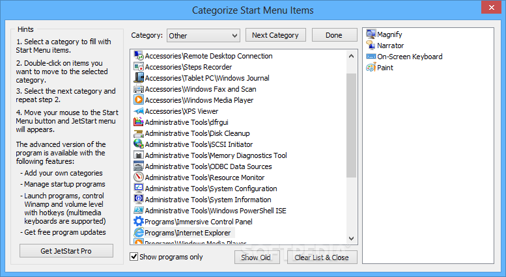Select Narrator text in the right list
Image resolution: width=506 pixels, height=277 pixels.
(x=391, y=46)
